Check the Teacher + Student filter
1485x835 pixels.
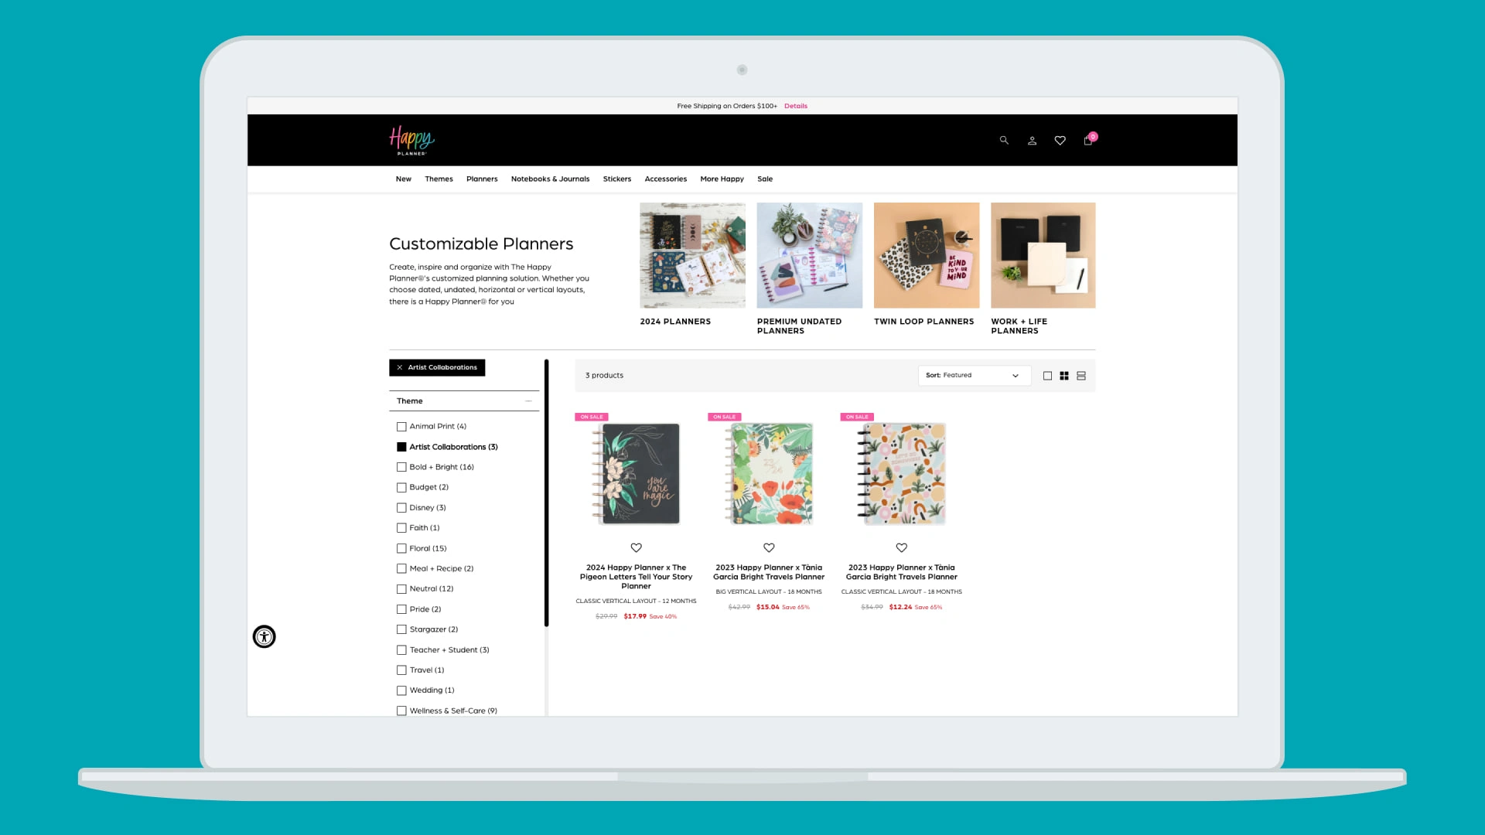(x=401, y=650)
